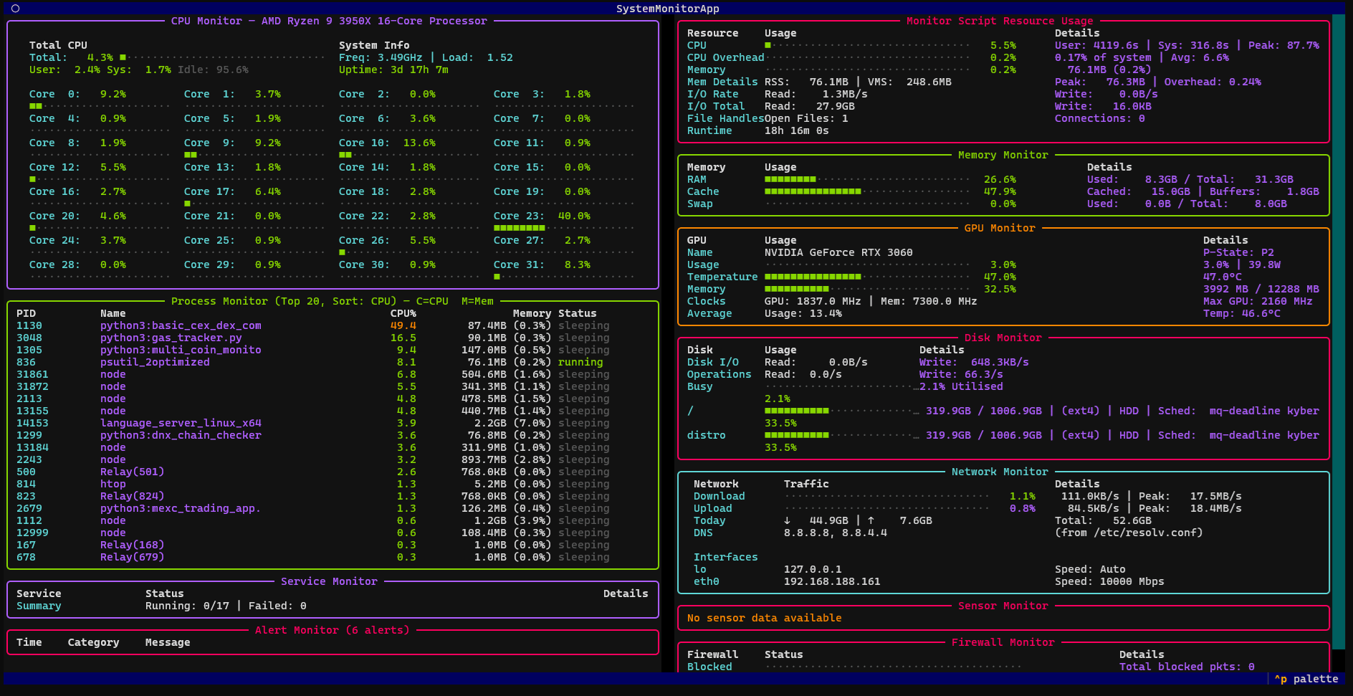Click the Disk I/O row label
This screenshot has height=696, width=1353.
click(712, 362)
